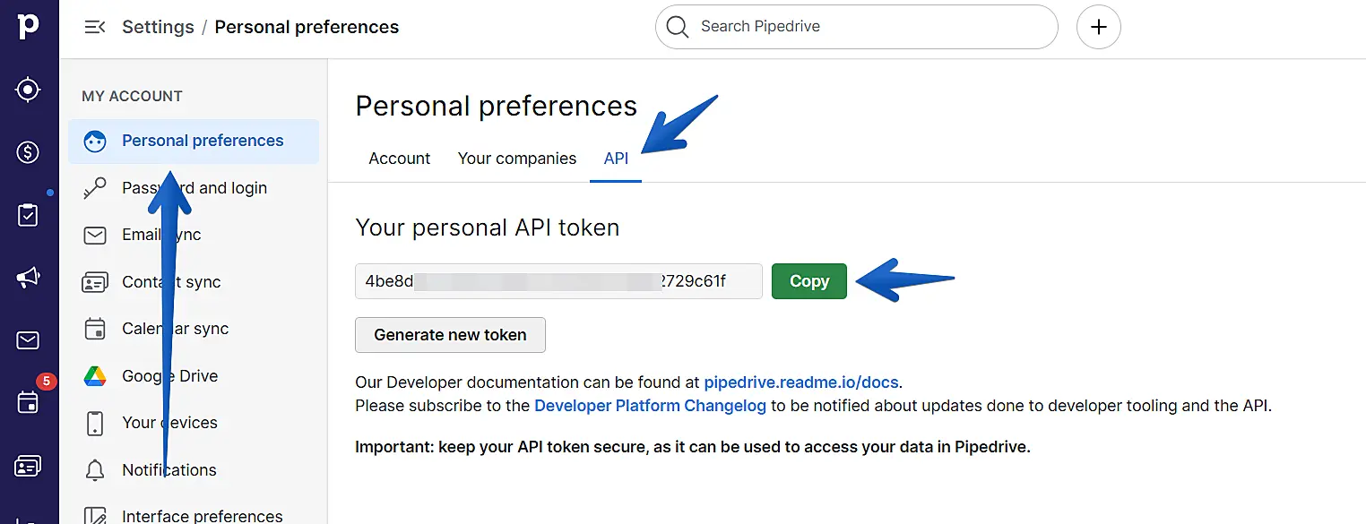Collapse the settings sidebar menu icon
This screenshot has width=1366, height=524.
(94, 27)
